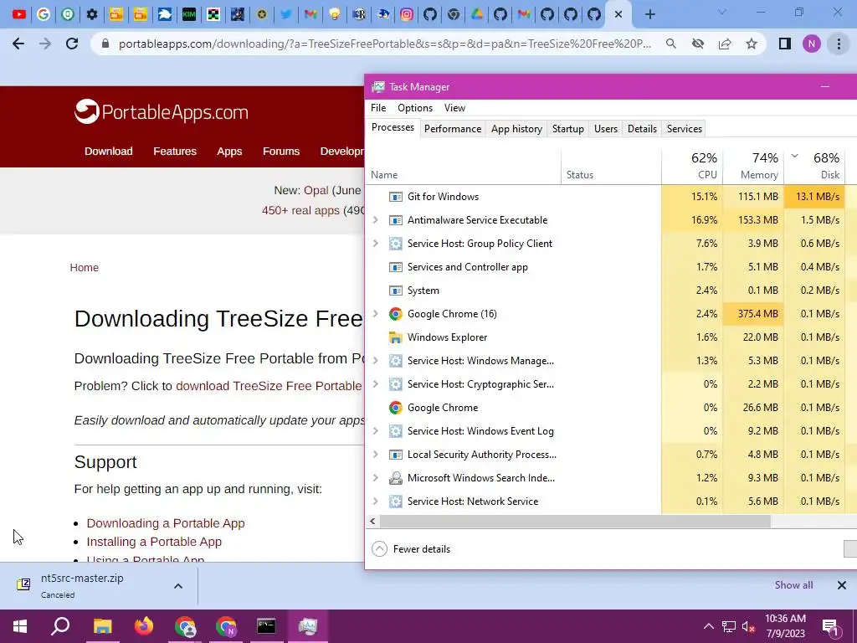The image size is (857, 643).
Task: Open the Command Prompt taskbar icon
Action: tap(266, 626)
